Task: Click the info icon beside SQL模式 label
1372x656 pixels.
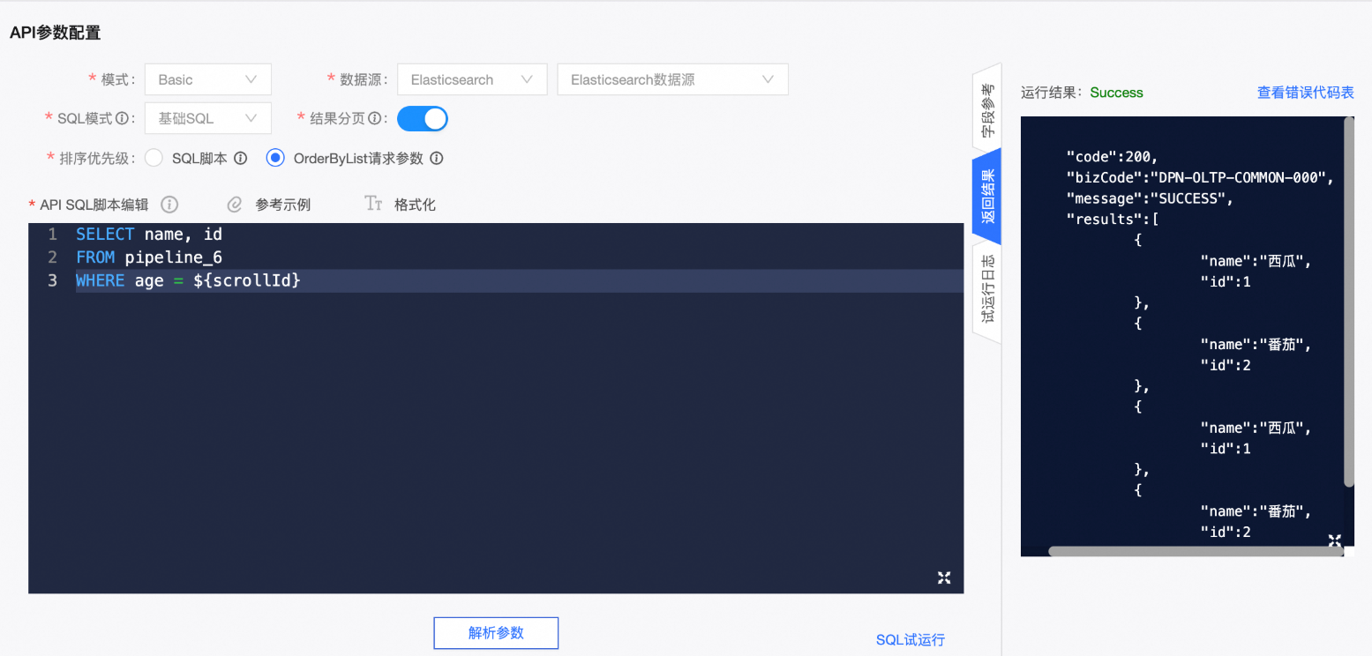Action: click(122, 118)
